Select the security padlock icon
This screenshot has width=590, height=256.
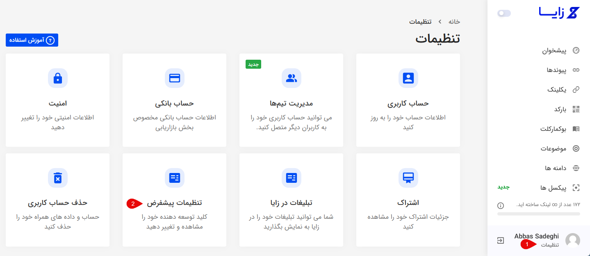(58, 78)
